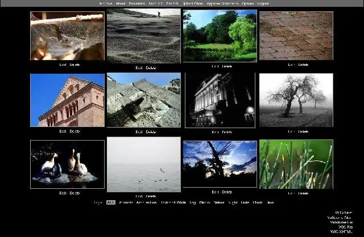Viewport: 364px width, 237px height.
Task: Open the tree silhouette sky thumbnail
Action: tap(220, 164)
